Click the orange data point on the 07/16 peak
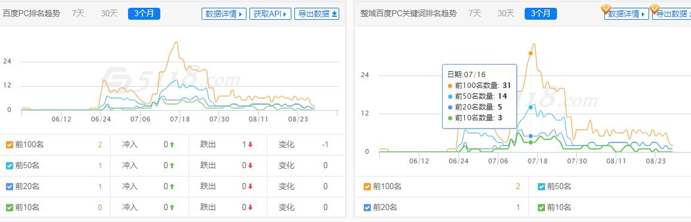The width and height of the screenshot is (691, 222). point(531,53)
